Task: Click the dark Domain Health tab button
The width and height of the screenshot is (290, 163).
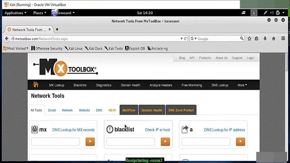Action: 152,110
